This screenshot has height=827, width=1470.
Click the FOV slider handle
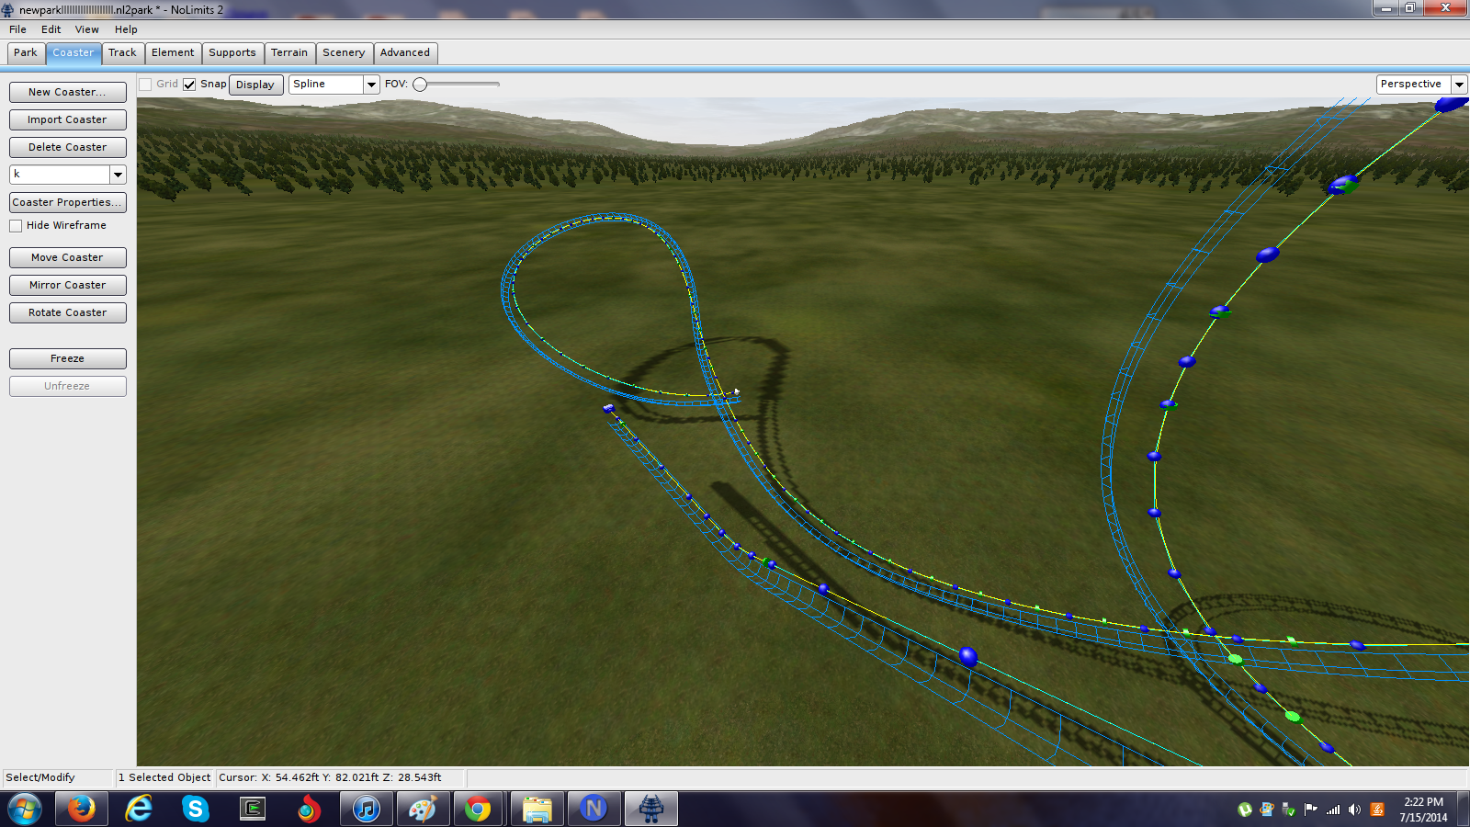coord(420,85)
